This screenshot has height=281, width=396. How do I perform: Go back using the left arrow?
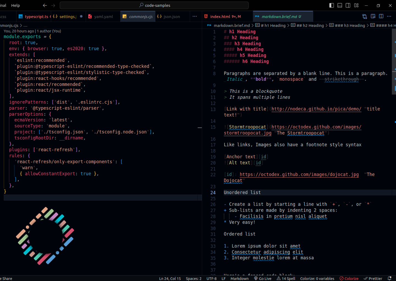pyautogui.click(x=45, y=5)
